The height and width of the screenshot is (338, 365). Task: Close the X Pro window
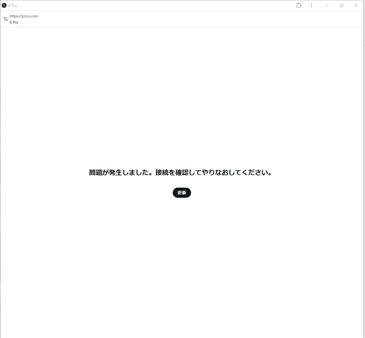(x=356, y=5)
